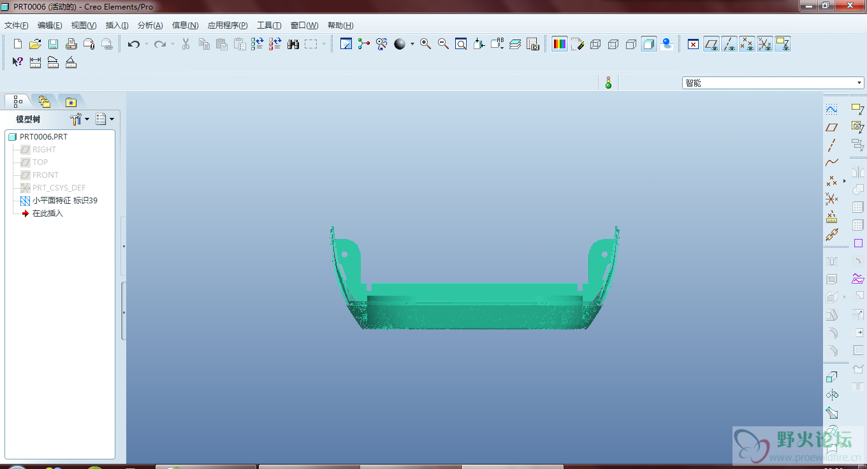The width and height of the screenshot is (867, 469).
Task: Switch to the favorites tab
Action: [x=71, y=101]
